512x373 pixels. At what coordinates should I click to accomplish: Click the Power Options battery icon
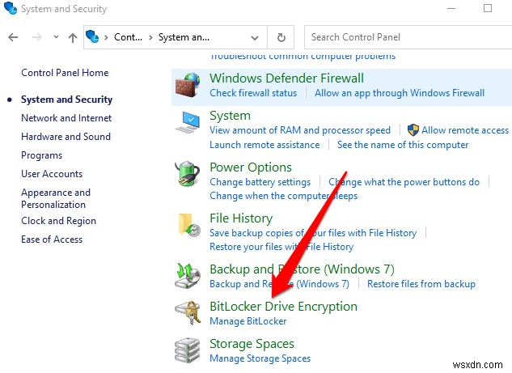pos(187,173)
